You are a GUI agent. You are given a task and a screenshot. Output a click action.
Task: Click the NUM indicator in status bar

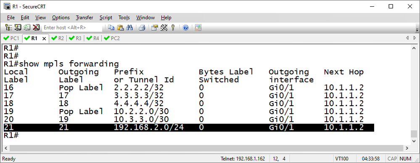click(x=405, y=159)
